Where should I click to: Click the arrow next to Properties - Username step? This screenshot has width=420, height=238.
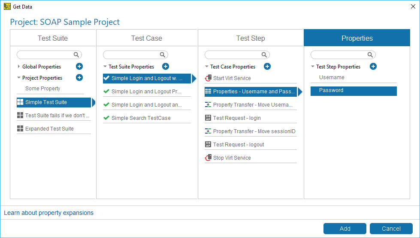(x=300, y=92)
